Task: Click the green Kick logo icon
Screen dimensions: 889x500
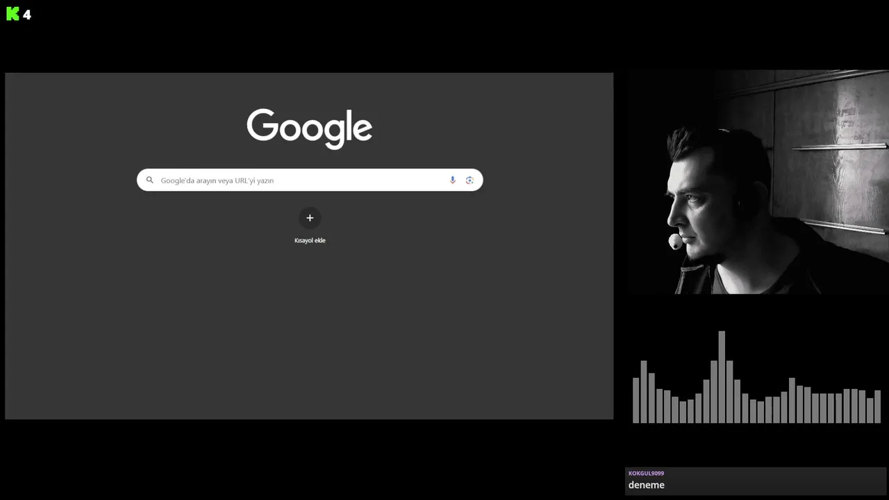Action: (x=13, y=14)
